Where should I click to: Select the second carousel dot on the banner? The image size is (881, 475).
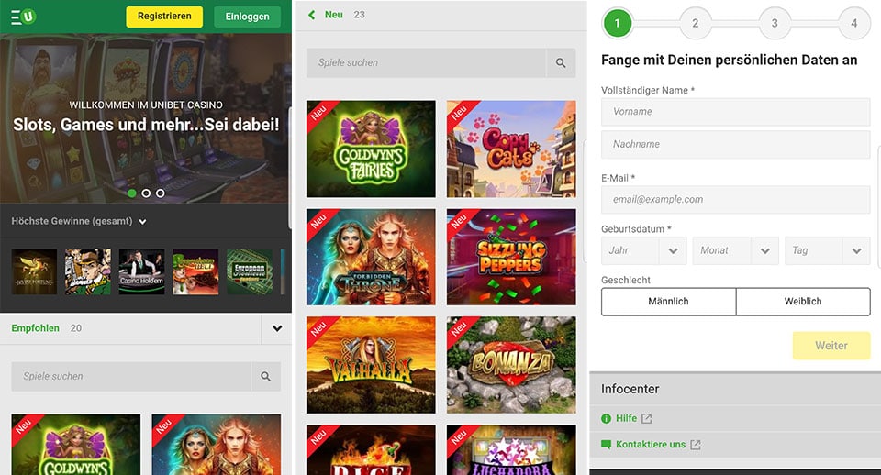tap(146, 193)
